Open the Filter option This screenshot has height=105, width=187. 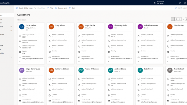pos(50,8)
